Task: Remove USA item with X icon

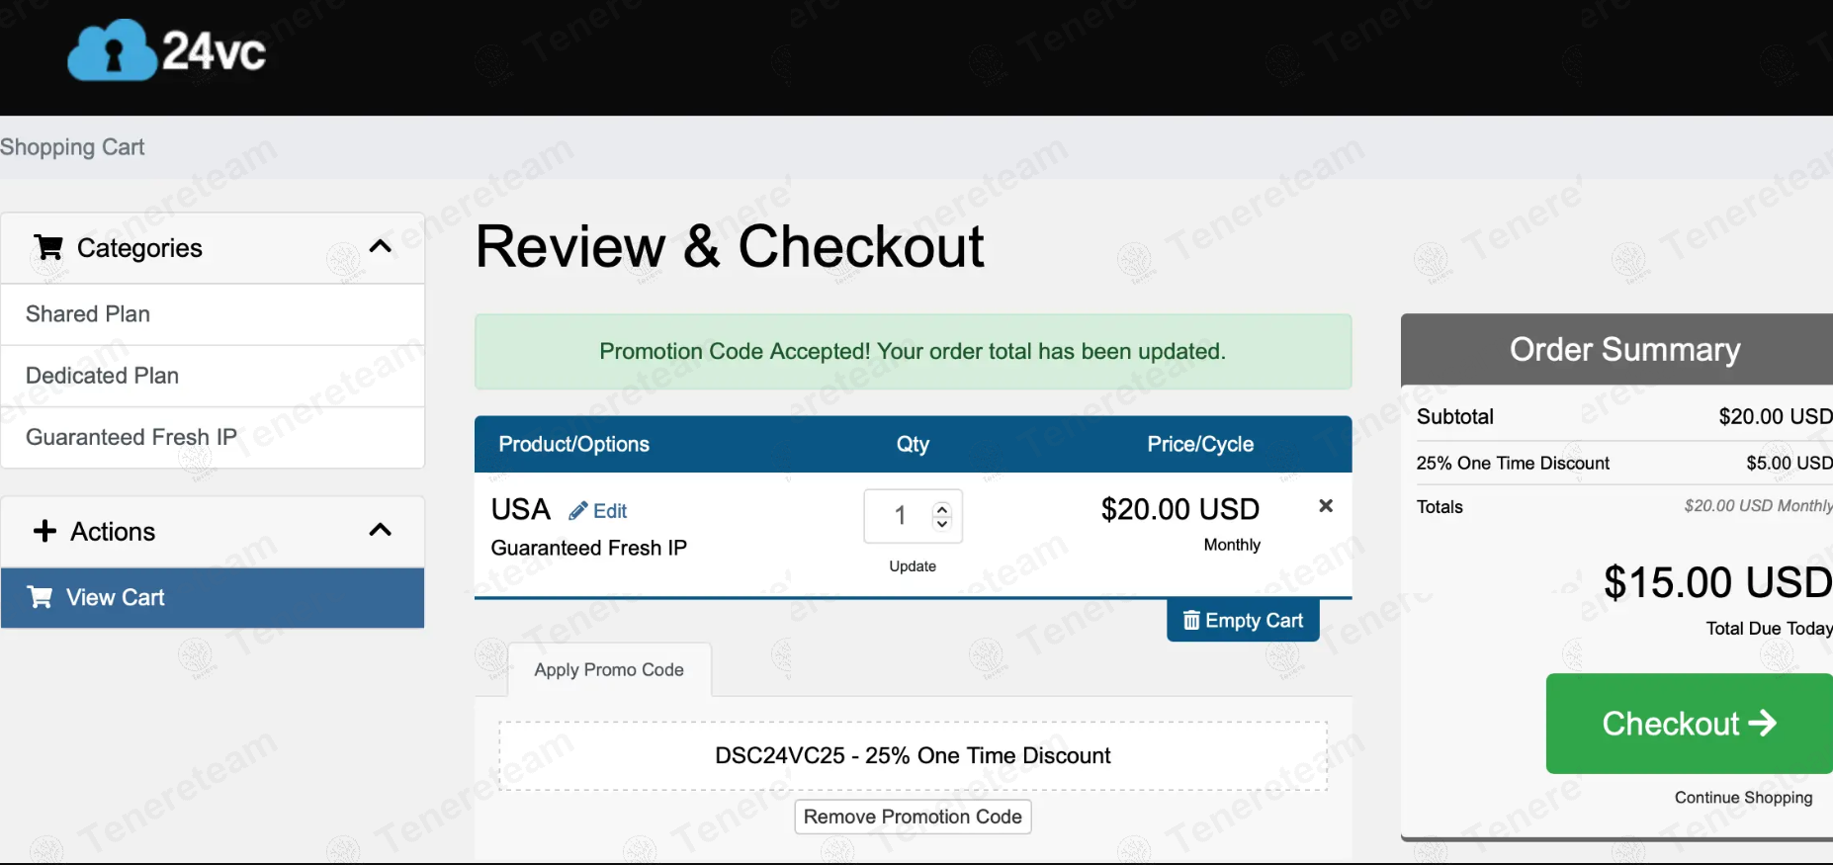Action: (x=1326, y=506)
